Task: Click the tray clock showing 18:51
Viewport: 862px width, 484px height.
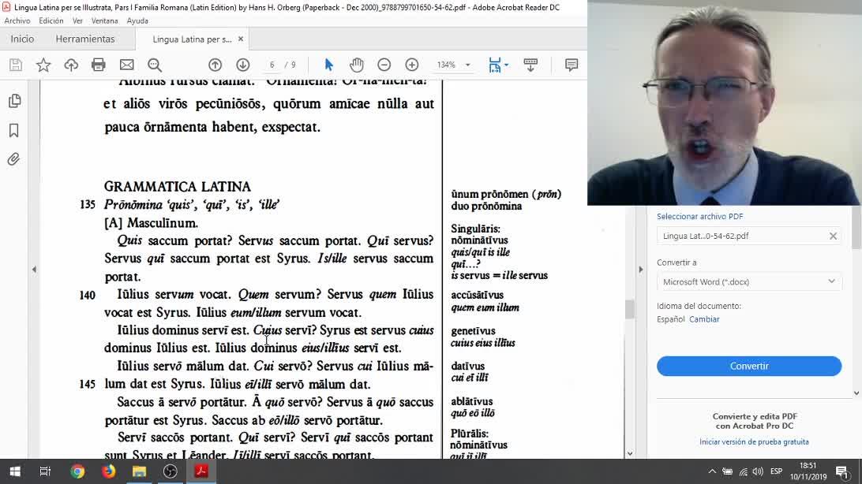Action: click(808, 466)
